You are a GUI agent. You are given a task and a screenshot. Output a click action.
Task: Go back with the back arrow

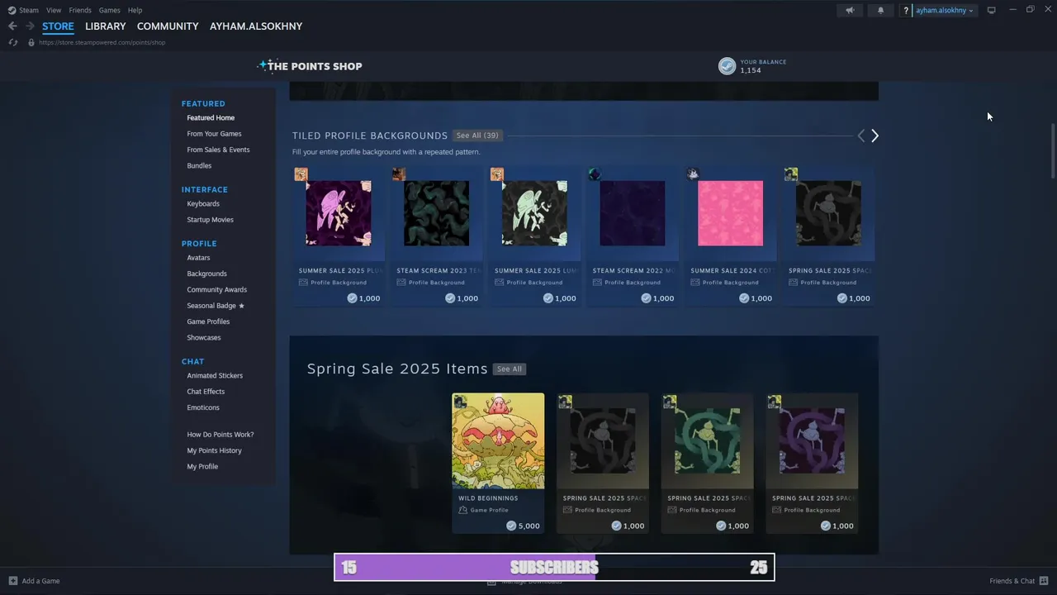[x=12, y=26]
